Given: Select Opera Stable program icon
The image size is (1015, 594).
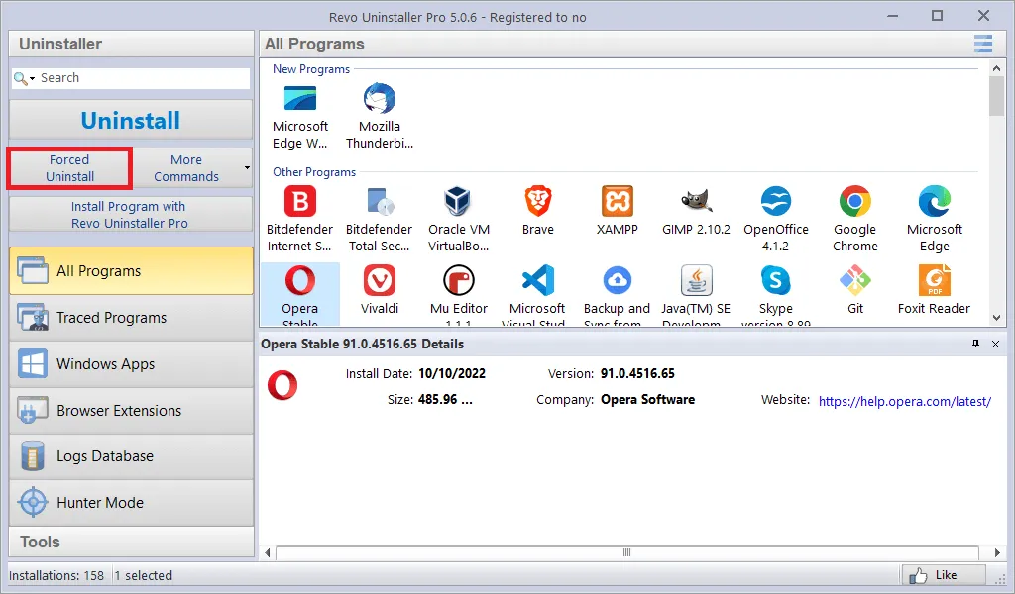Looking at the screenshot, I should (x=300, y=280).
